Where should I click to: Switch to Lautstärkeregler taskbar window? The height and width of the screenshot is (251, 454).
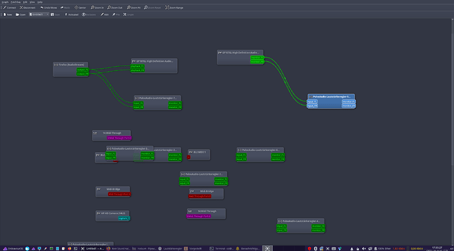coord(170,248)
